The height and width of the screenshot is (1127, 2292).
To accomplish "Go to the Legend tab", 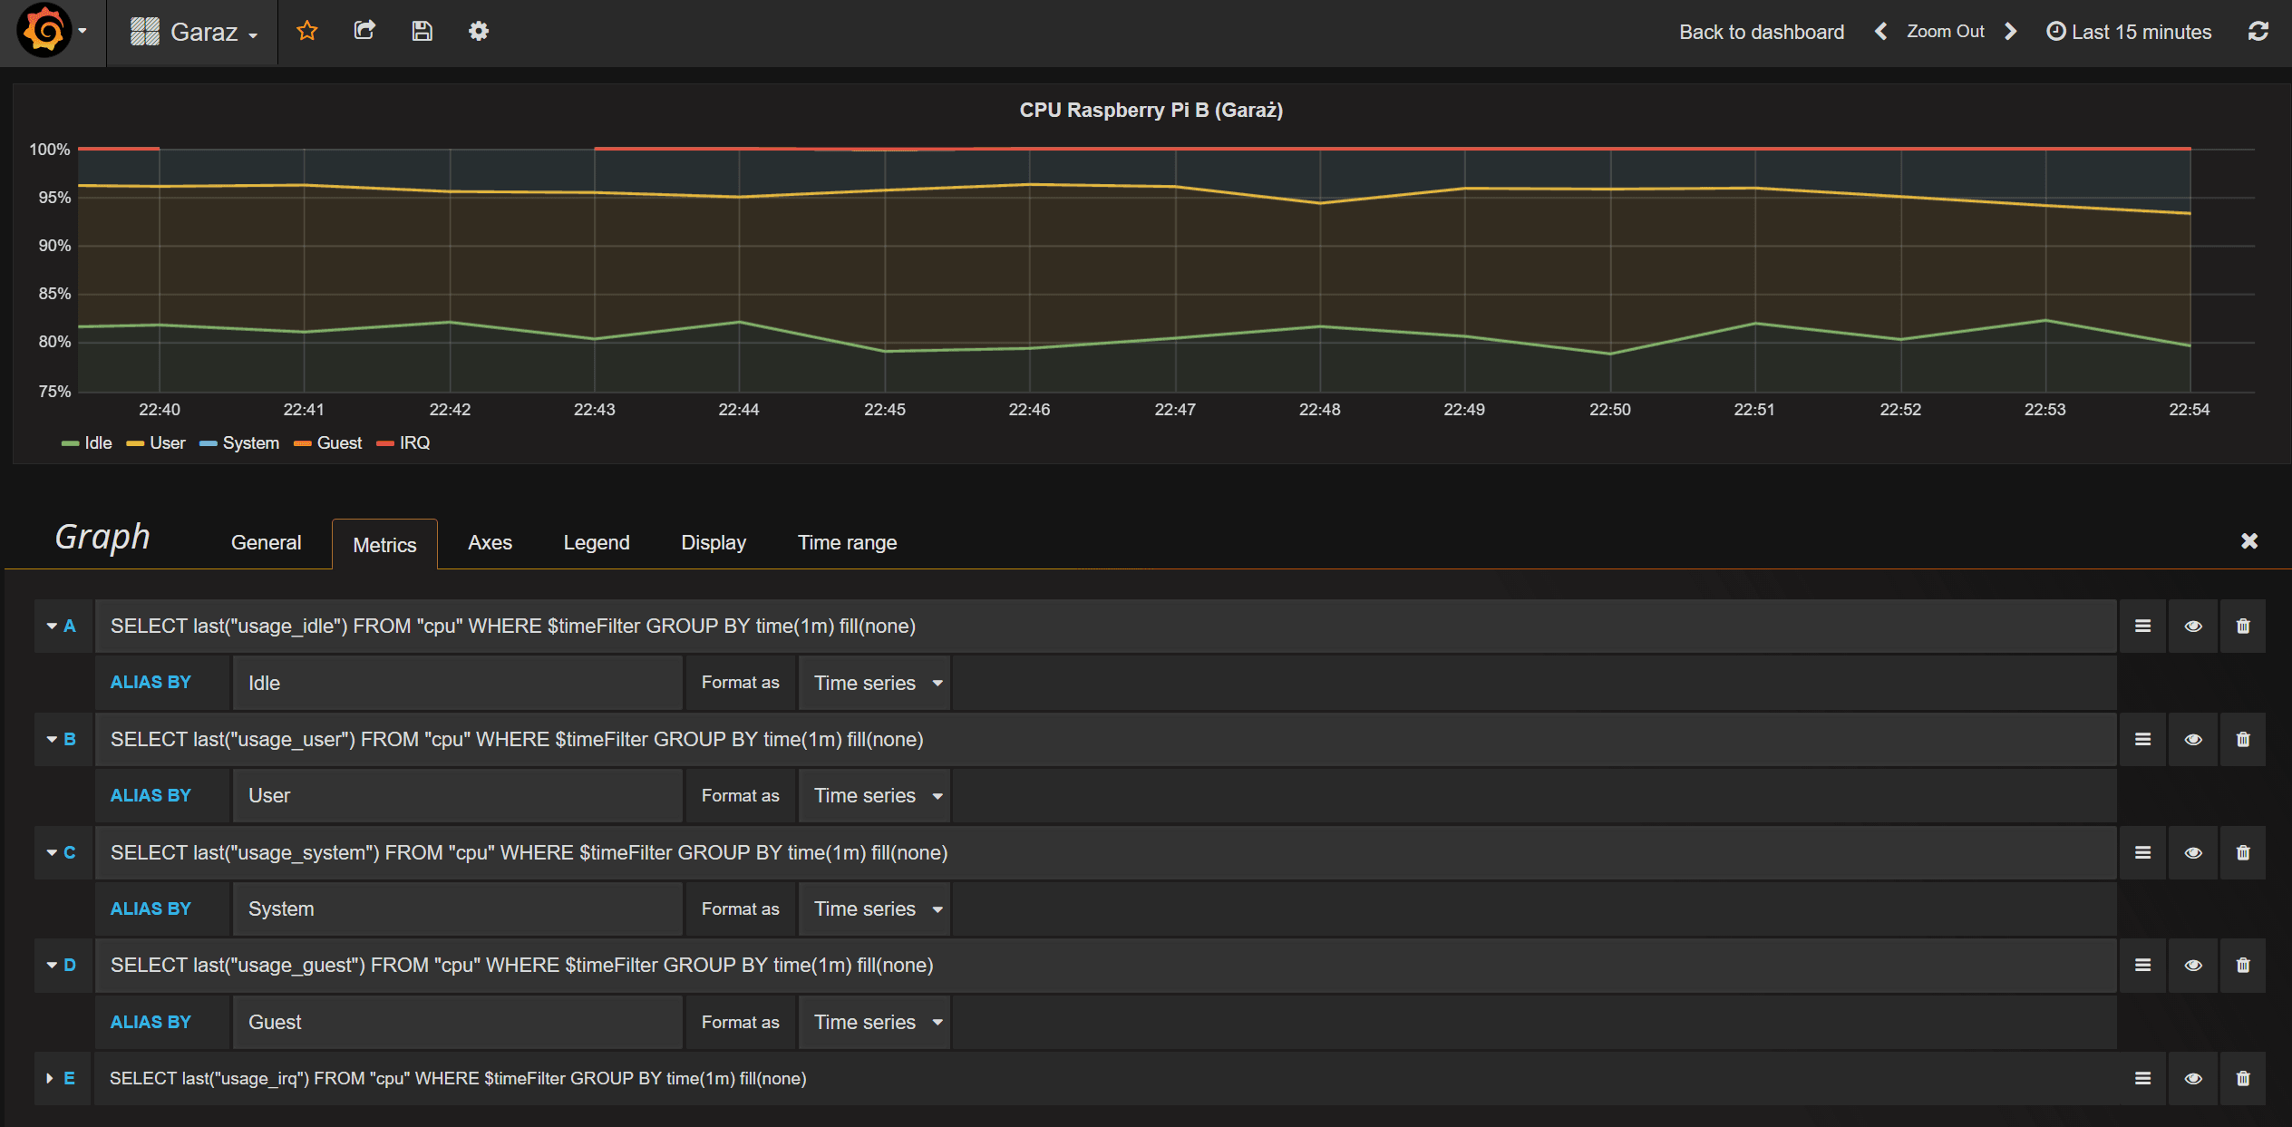I will click(597, 542).
